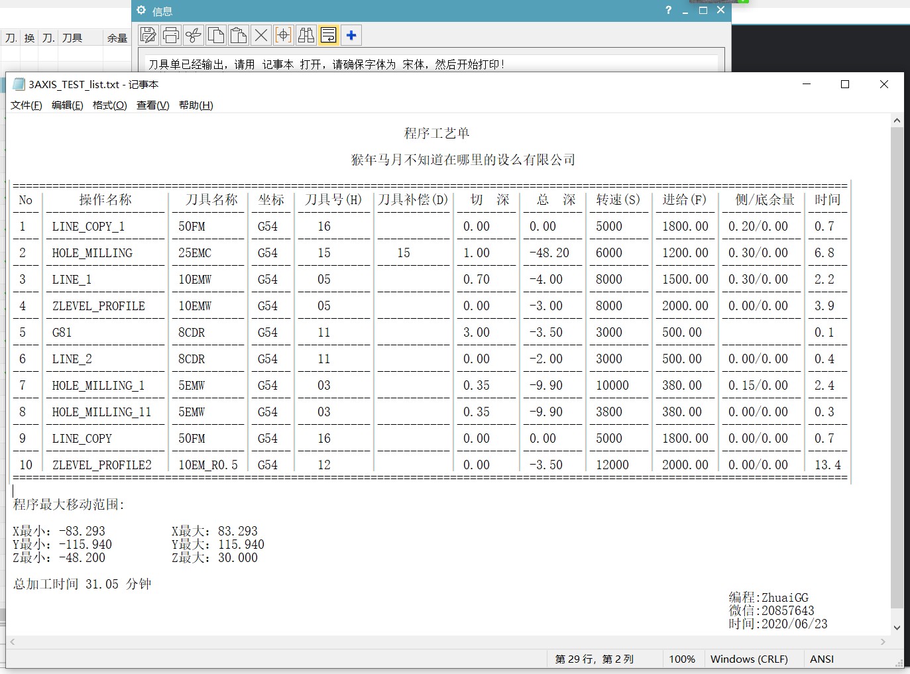910x674 pixels.
Task: Click the 转速(S) column heading
Action: (618, 199)
